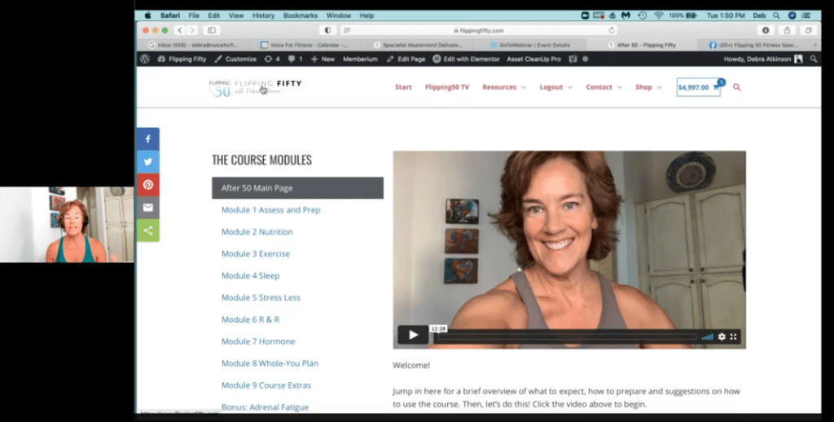This screenshot has height=422, width=834.
Task: Open Flipping50 TV nav link
Action: click(x=447, y=87)
